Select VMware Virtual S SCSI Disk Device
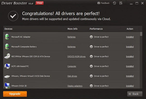 coord(30,76)
